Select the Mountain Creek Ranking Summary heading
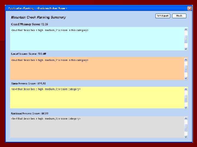The image size is (197, 147). point(39,17)
